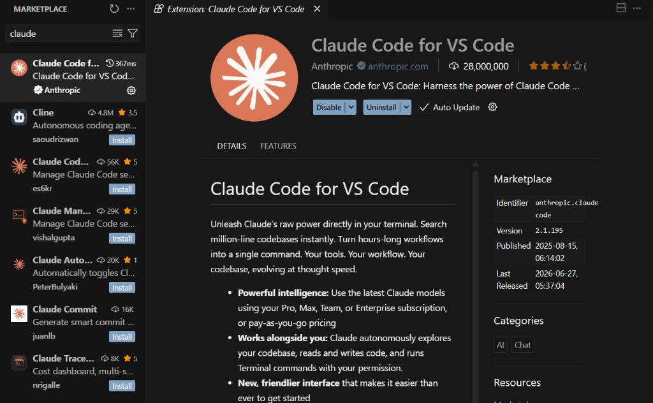Screen dimensions: 653x403
Task: Click the MARKETPLACE panel title
Action: point(40,9)
